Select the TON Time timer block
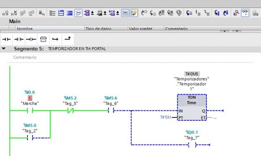The height and width of the screenshot is (156, 261). click(192, 107)
